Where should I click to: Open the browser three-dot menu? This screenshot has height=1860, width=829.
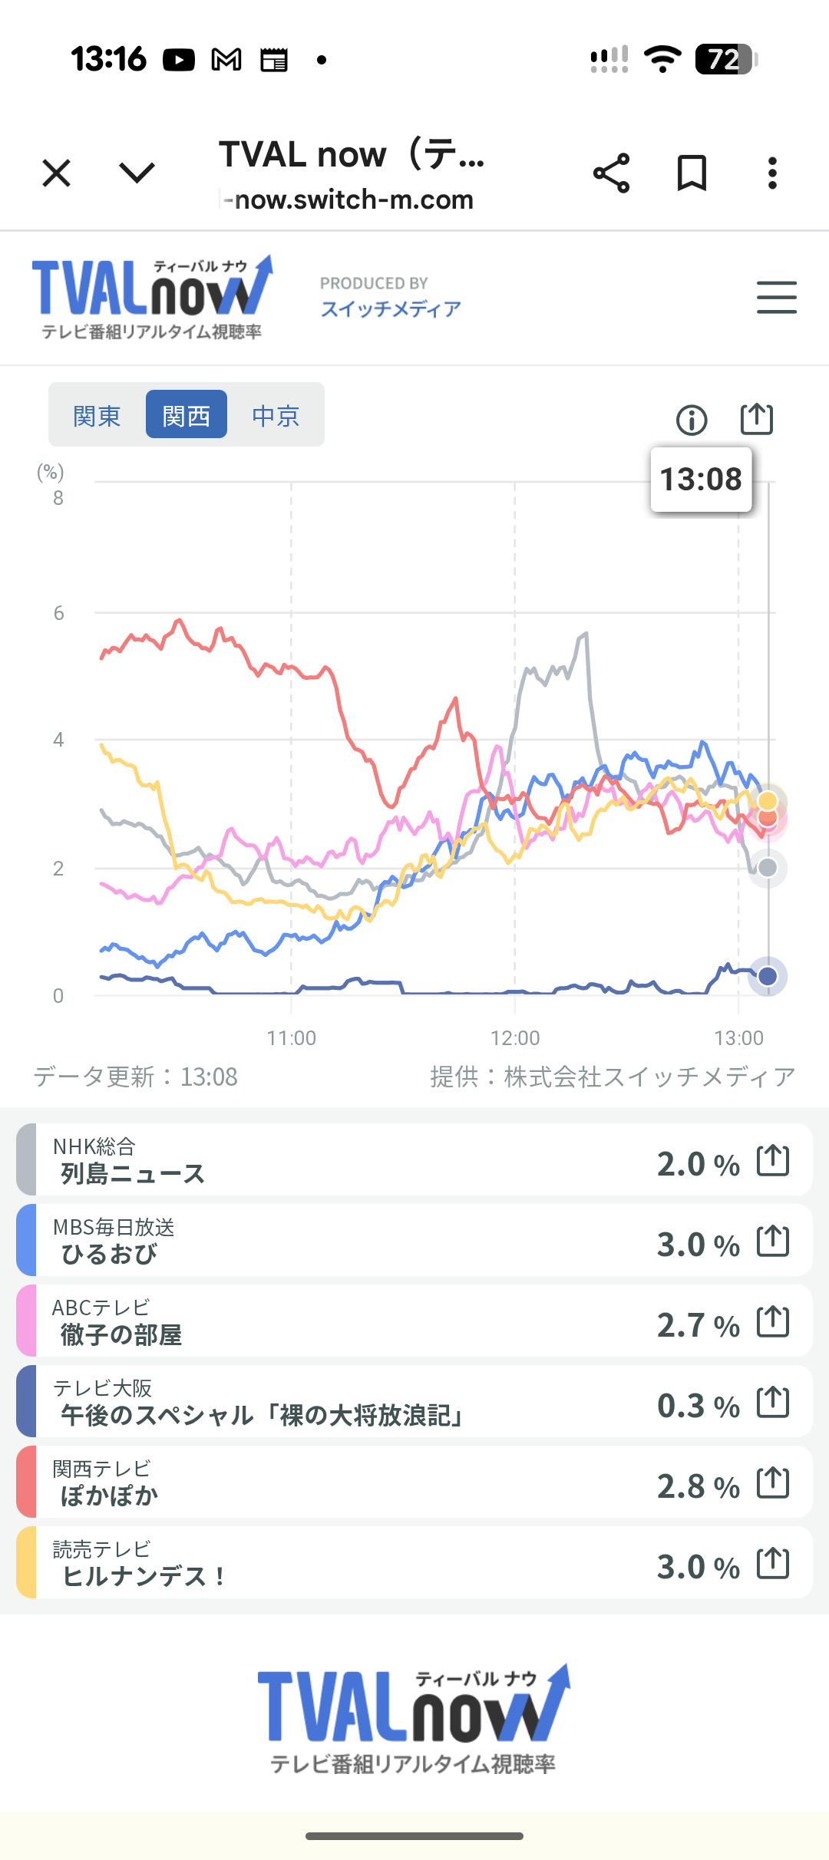pyautogui.click(x=772, y=173)
